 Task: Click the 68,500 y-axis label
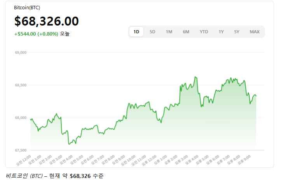tap(21, 85)
